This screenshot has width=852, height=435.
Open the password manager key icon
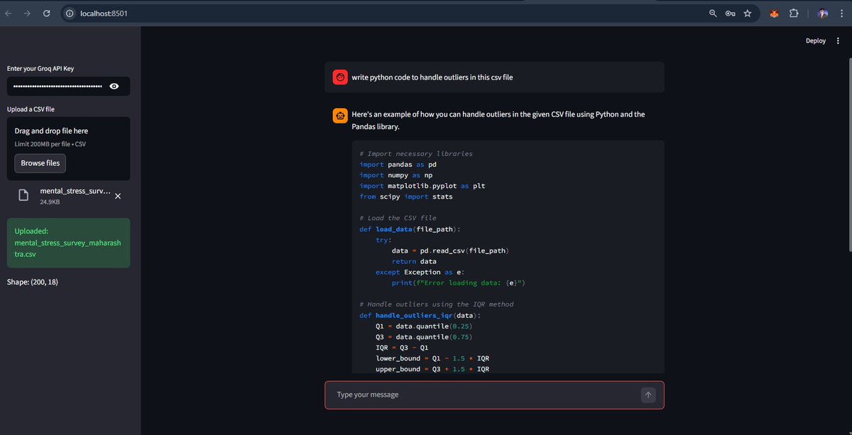730,13
